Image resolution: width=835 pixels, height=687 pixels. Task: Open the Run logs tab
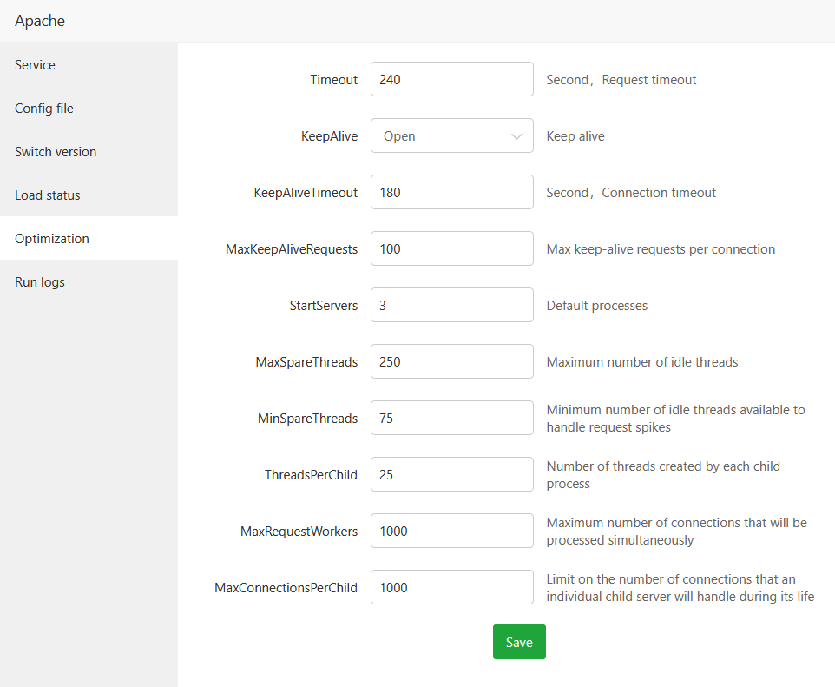click(x=89, y=282)
